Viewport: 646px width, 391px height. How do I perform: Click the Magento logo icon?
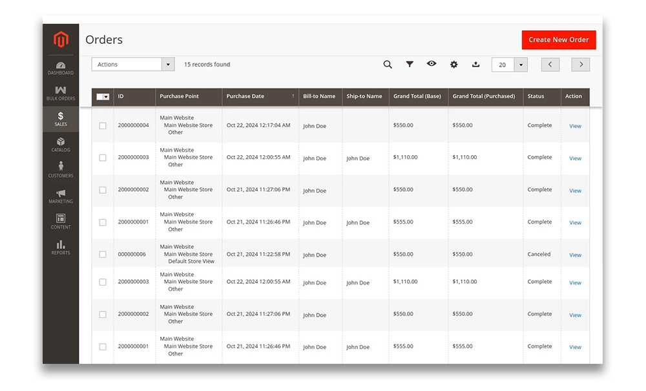tap(61, 39)
